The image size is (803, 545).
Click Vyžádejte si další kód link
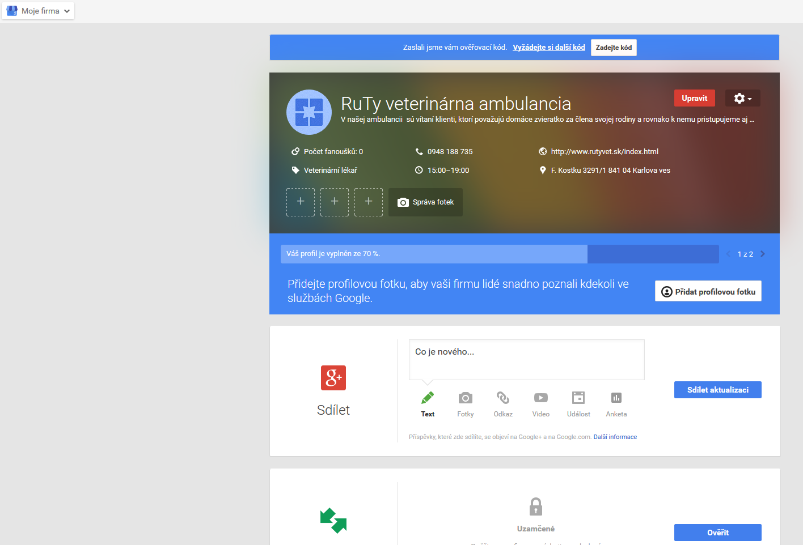548,48
